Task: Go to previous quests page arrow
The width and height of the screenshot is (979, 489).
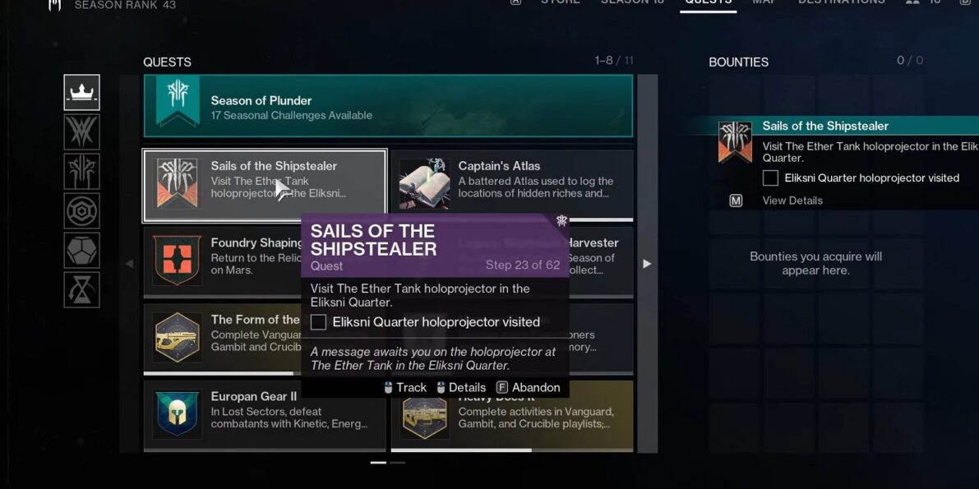Action: 129,264
